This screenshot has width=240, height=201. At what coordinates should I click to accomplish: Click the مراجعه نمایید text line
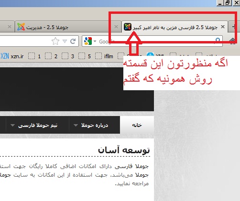[x=131, y=183]
